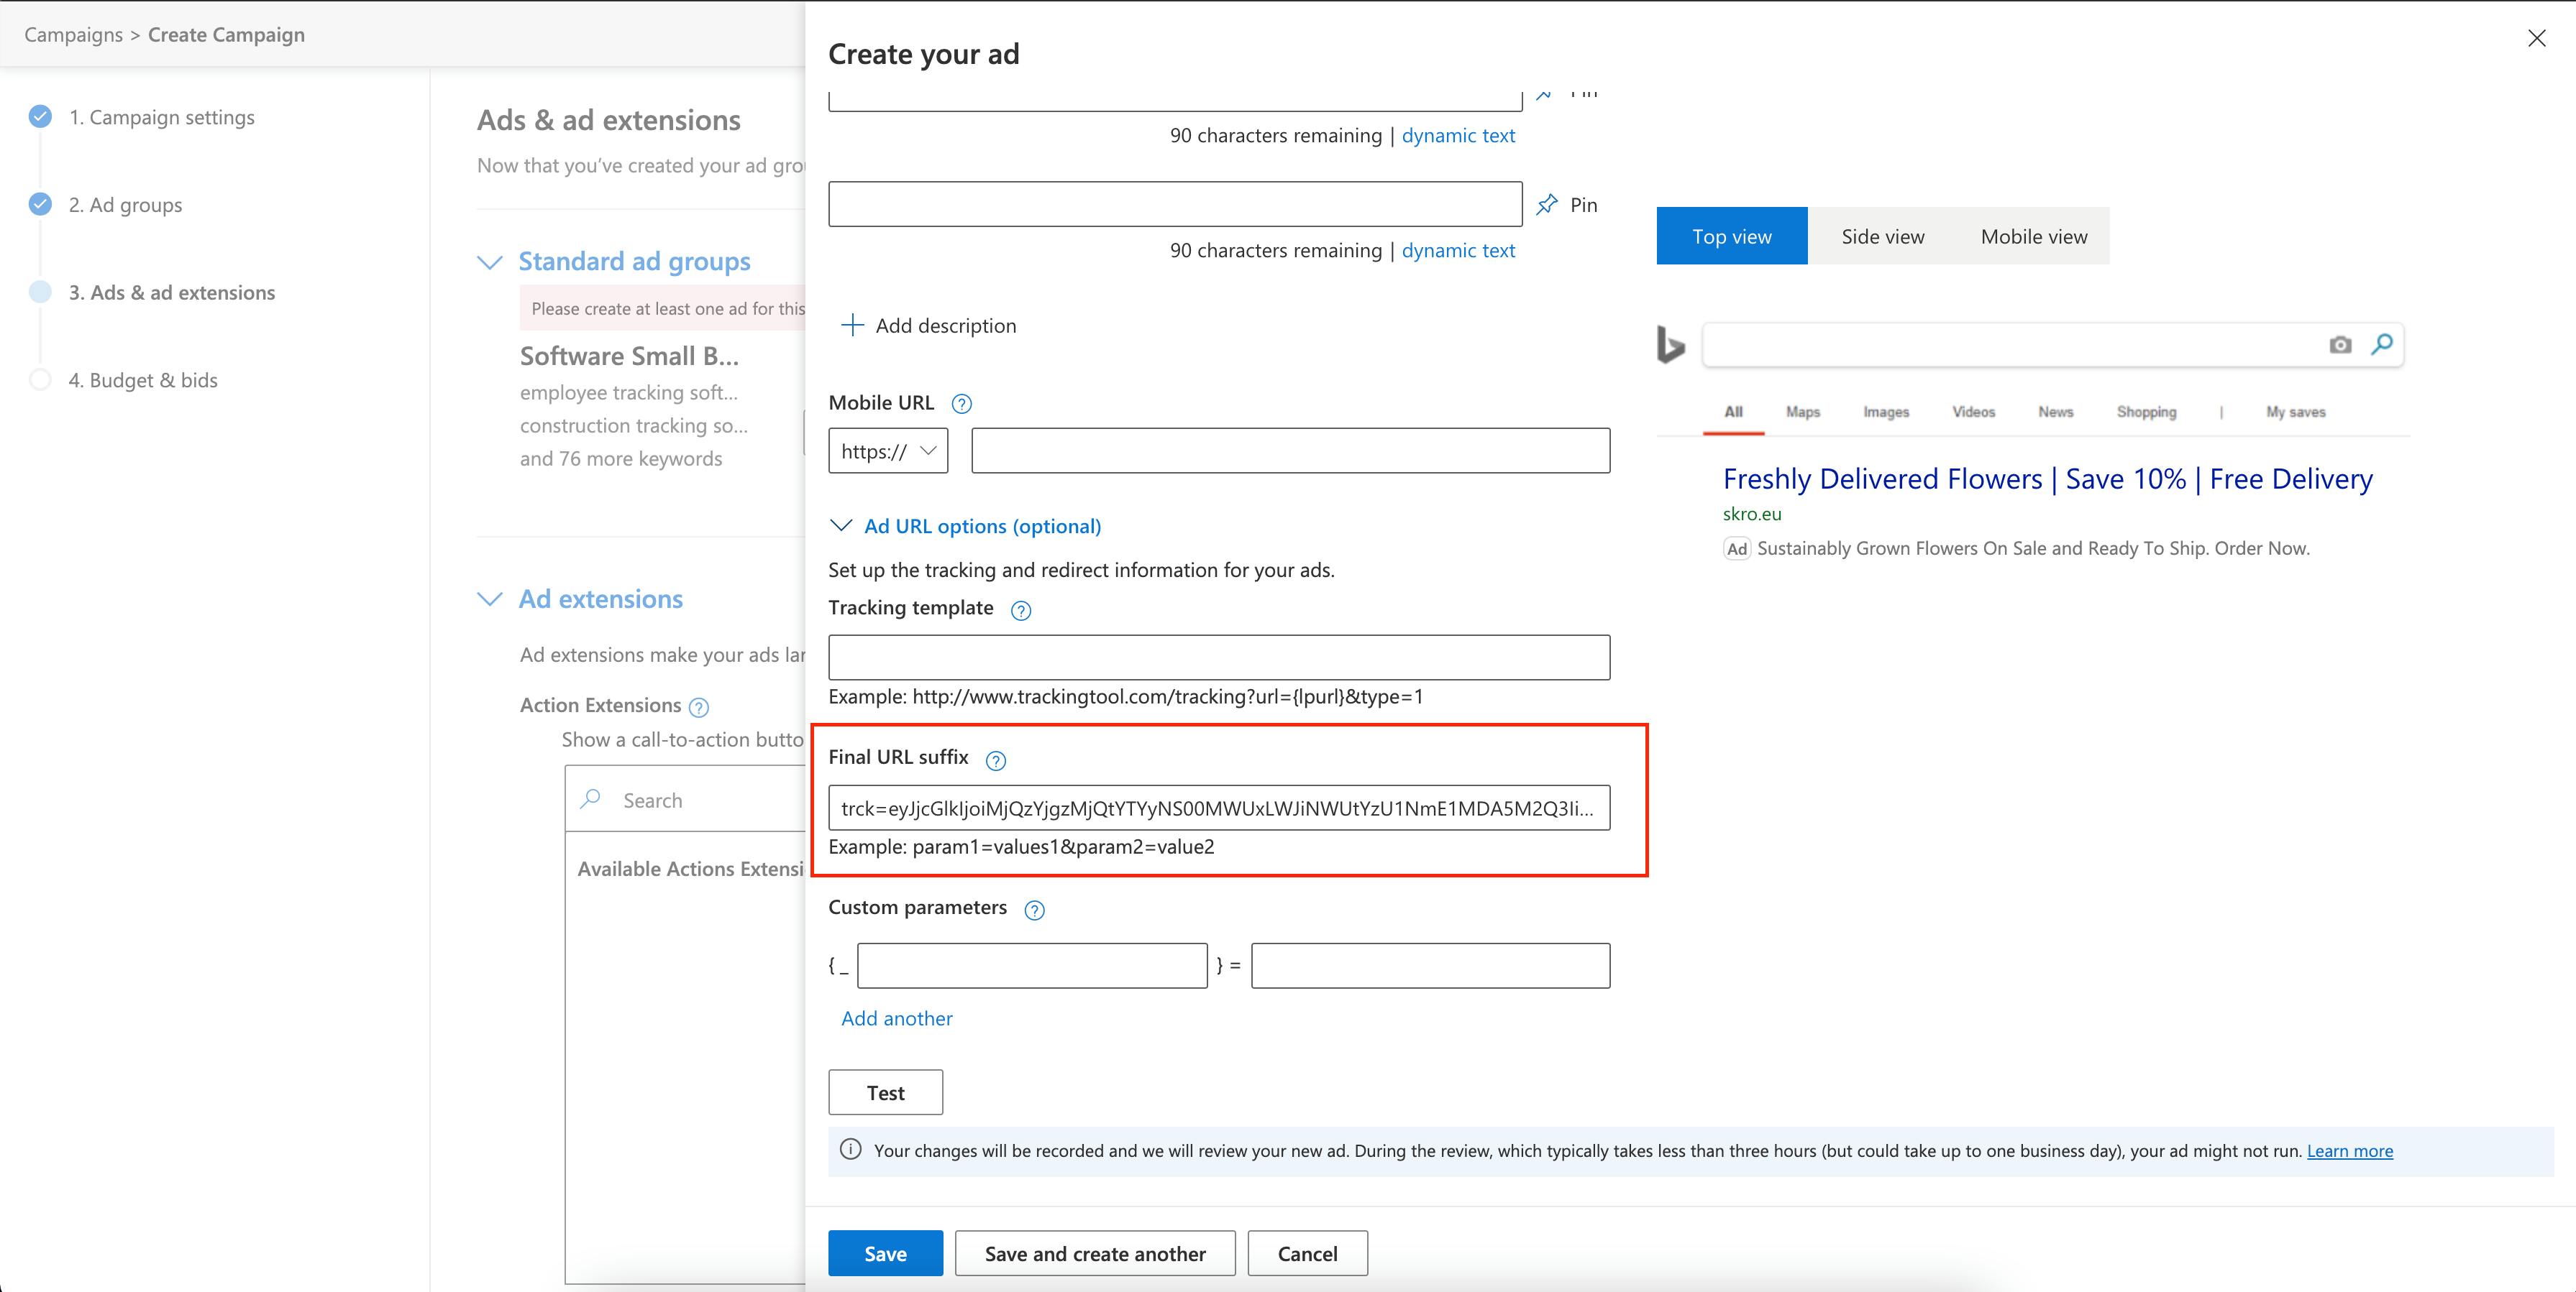The image size is (2576, 1292).
Task: Click the info icon in the review notice
Action: tap(850, 1149)
